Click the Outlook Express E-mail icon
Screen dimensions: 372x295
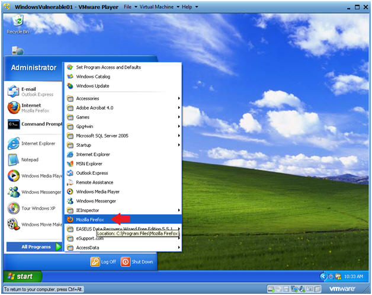pos(13,91)
